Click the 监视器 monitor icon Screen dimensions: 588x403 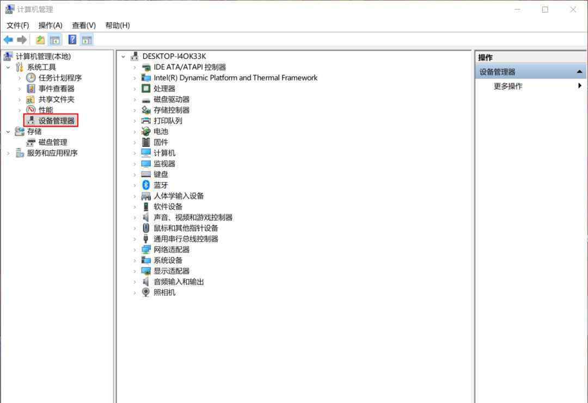(x=146, y=164)
